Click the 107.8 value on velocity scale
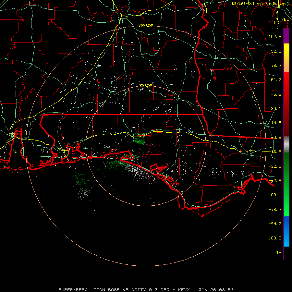 [x=275, y=36]
